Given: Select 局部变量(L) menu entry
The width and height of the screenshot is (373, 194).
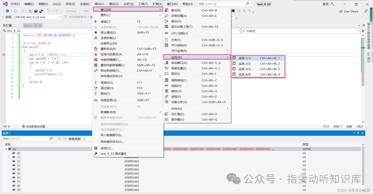Looking at the screenshot, I should click(x=197, y=68).
